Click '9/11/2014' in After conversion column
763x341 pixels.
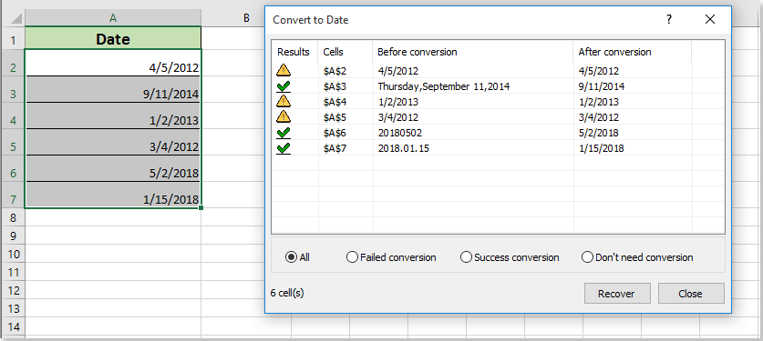coord(602,86)
